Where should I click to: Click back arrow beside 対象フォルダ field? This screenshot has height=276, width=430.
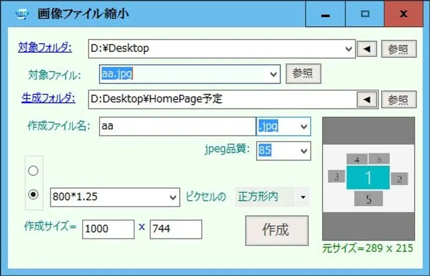coord(367,49)
